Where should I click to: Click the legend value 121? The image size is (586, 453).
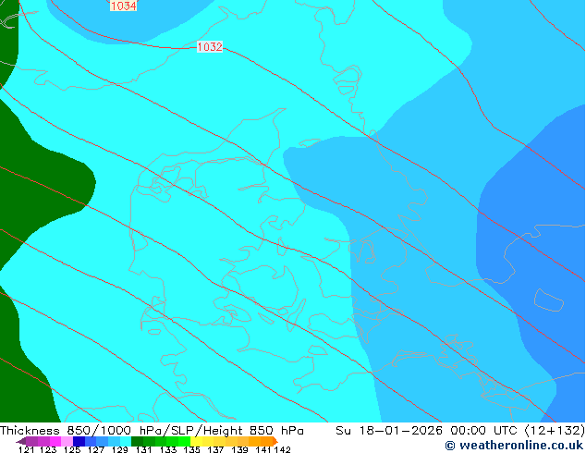(26, 449)
